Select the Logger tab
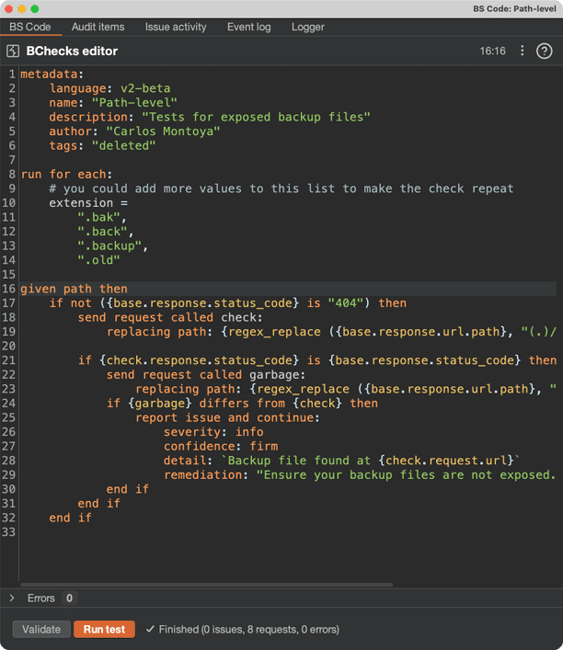This screenshot has height=650, width=563. (308, 28)
